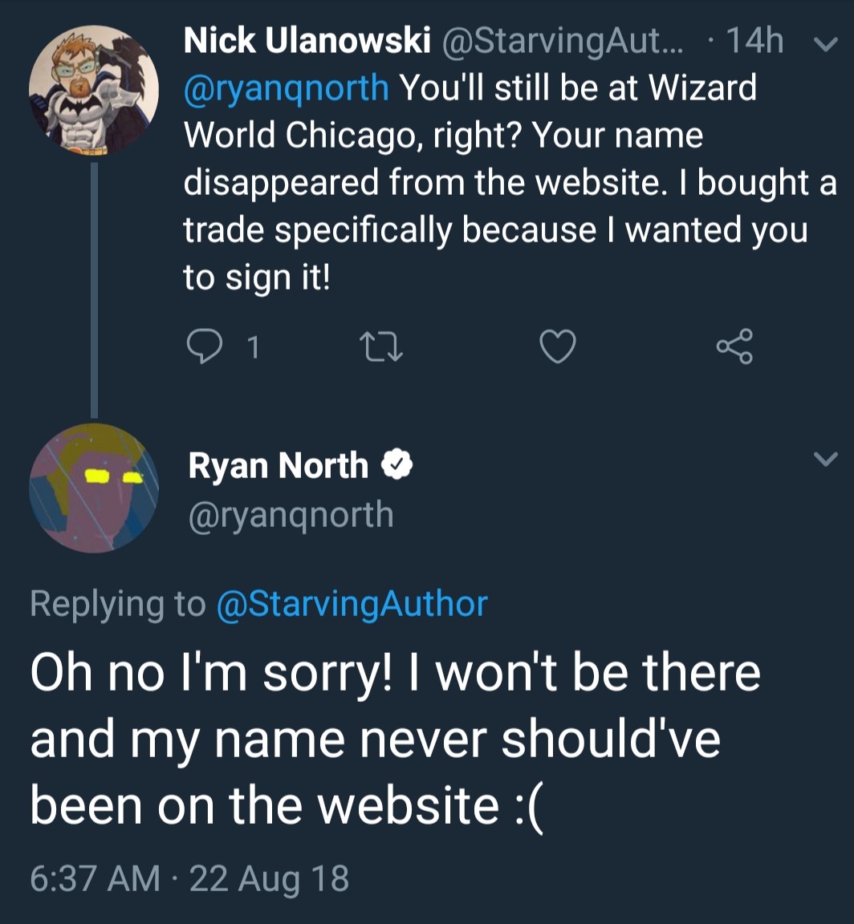The image size is (854, 924).
Task: Select Nick's tweet text about Wizard World Chicago
Action: pos(498,183)
